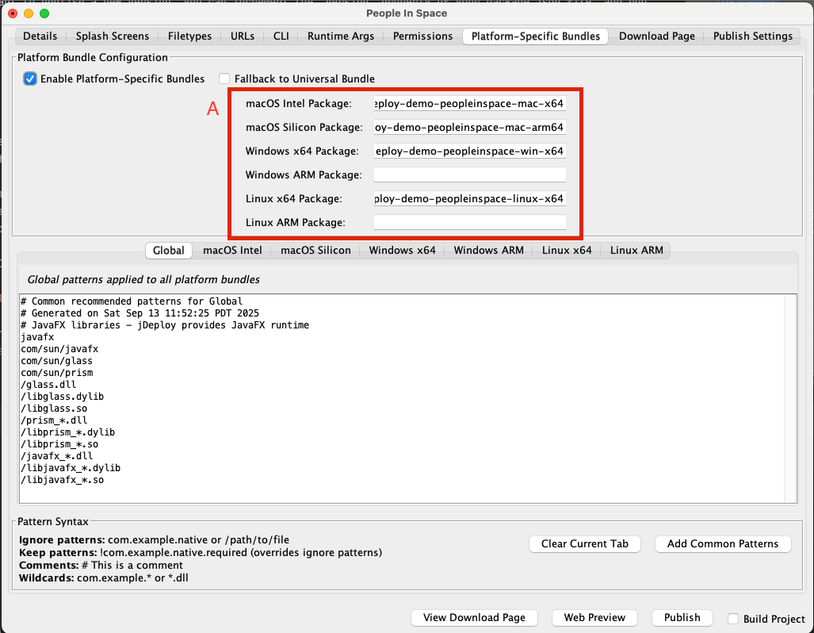
Task: Open the Windows ARM patterns tab
Action: [488, 251]
